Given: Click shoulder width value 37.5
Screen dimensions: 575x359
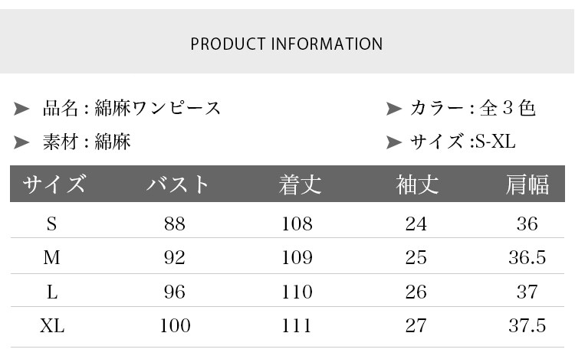Looking at the screenshot, I should click(527, 326).
